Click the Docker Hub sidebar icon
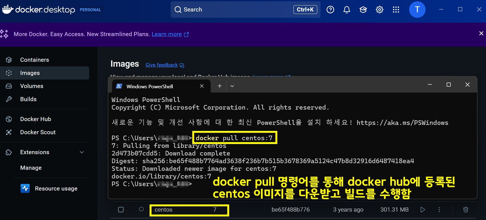Viewport: 486px width, 220px height. coord(9,119)
